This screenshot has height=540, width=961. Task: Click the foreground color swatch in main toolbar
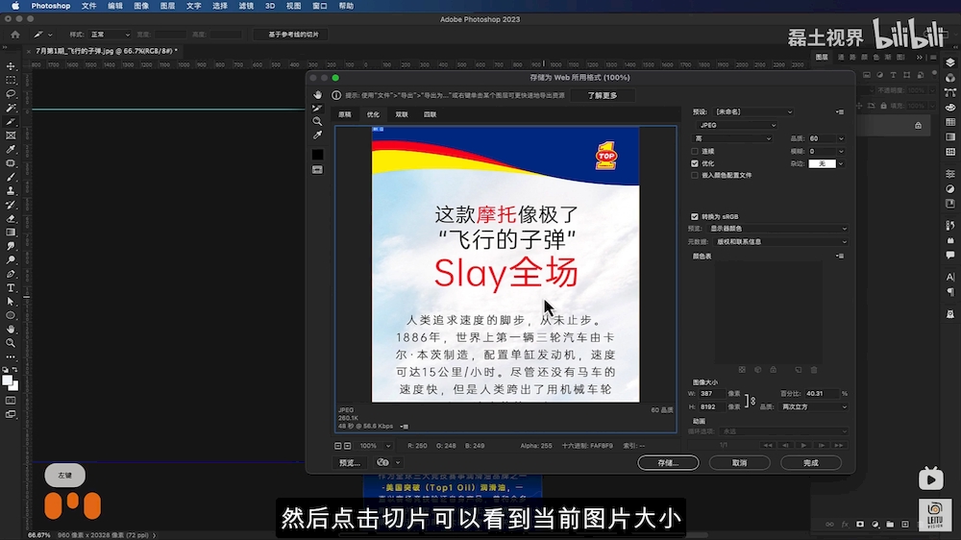pyautogui.click(x=8, y=380)
